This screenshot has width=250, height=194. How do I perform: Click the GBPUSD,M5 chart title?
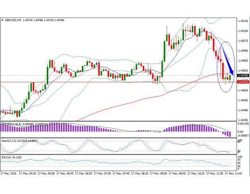(13, 19)
